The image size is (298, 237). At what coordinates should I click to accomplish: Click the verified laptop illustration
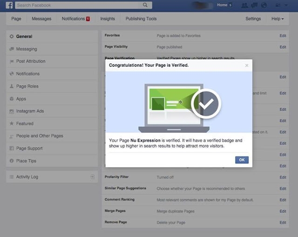point(179,108)
